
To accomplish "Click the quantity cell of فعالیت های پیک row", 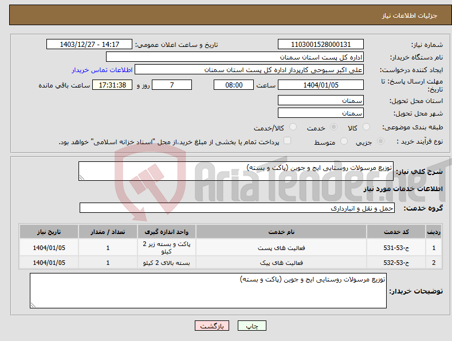I will (108, 263).
